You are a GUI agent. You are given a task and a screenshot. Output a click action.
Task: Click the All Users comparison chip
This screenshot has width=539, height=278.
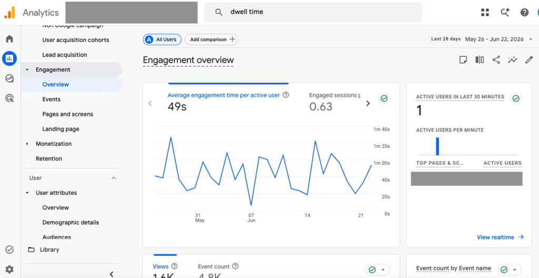click(162, 39)
